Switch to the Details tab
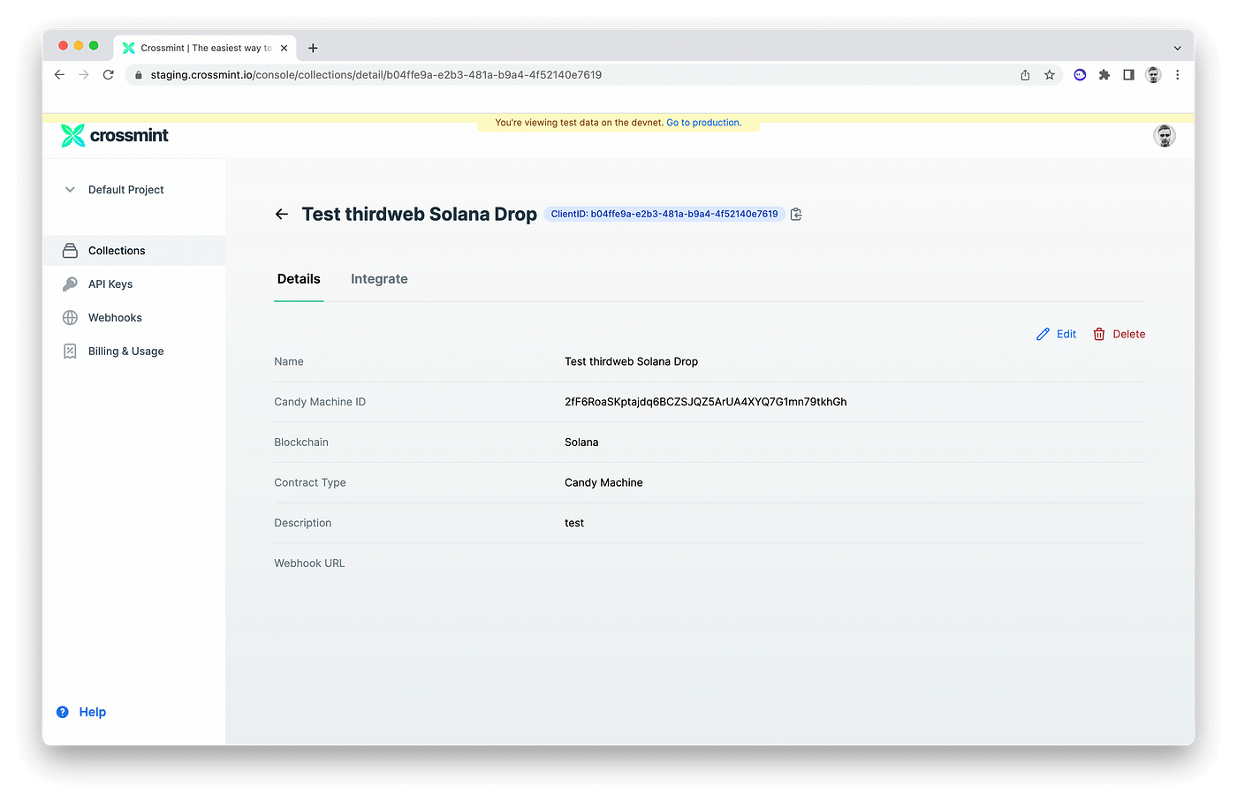Image resolution: width=1237 pixels, height=802 pixels. (299, 279)
